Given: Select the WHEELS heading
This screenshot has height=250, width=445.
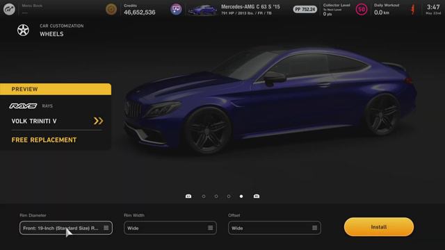Looking at the screenshot, I should (51, 34).
